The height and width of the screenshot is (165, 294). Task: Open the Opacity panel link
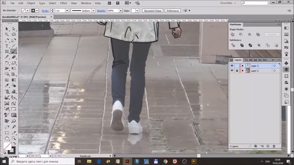click(x=101, y=11)
